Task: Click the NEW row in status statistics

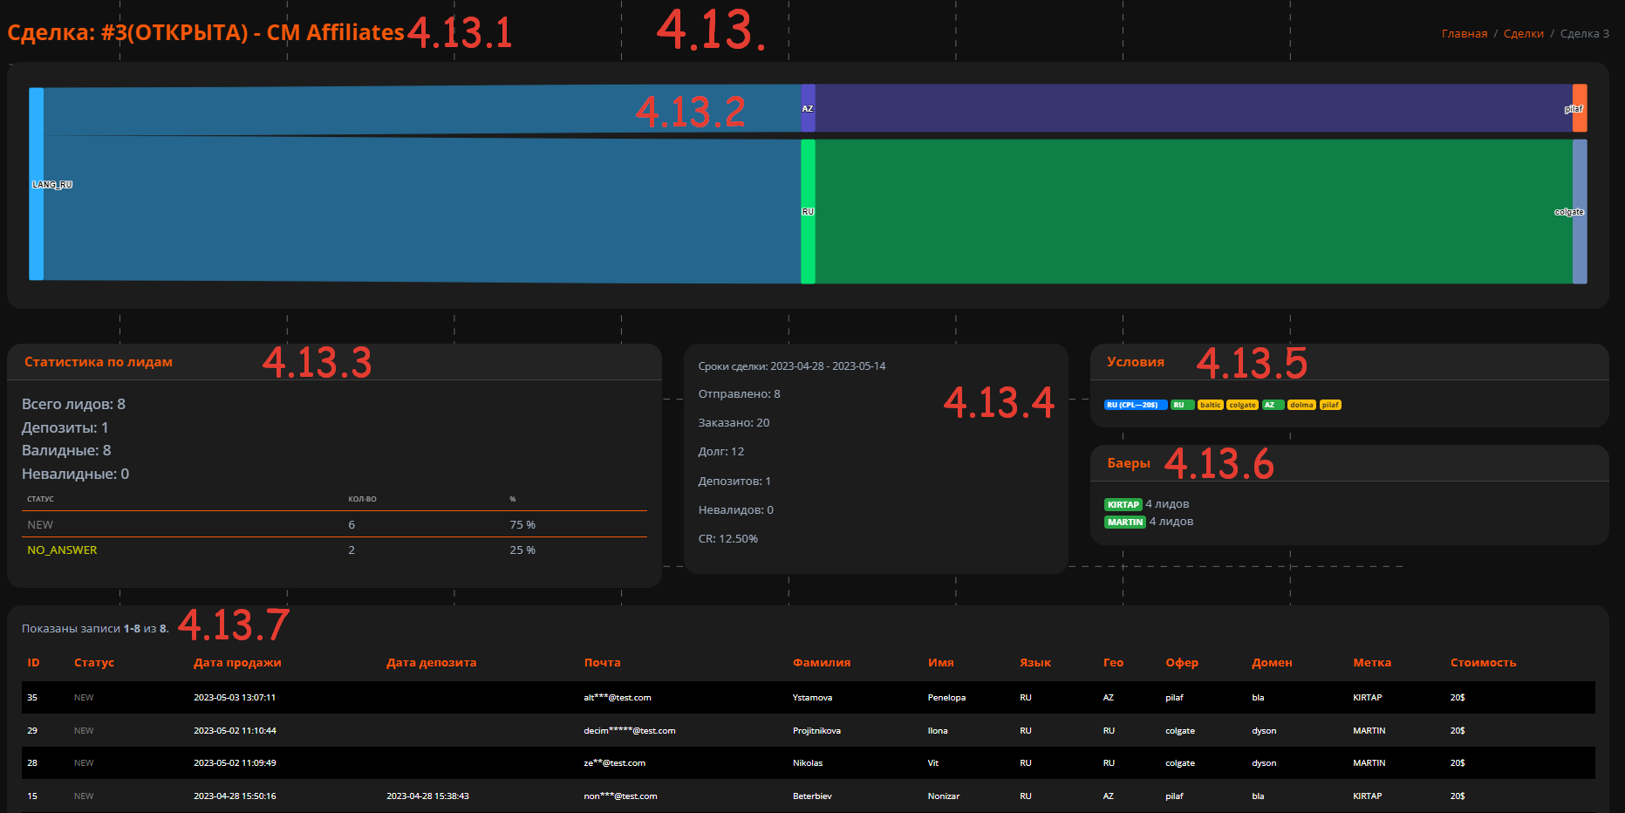Action: coord(335,524)
